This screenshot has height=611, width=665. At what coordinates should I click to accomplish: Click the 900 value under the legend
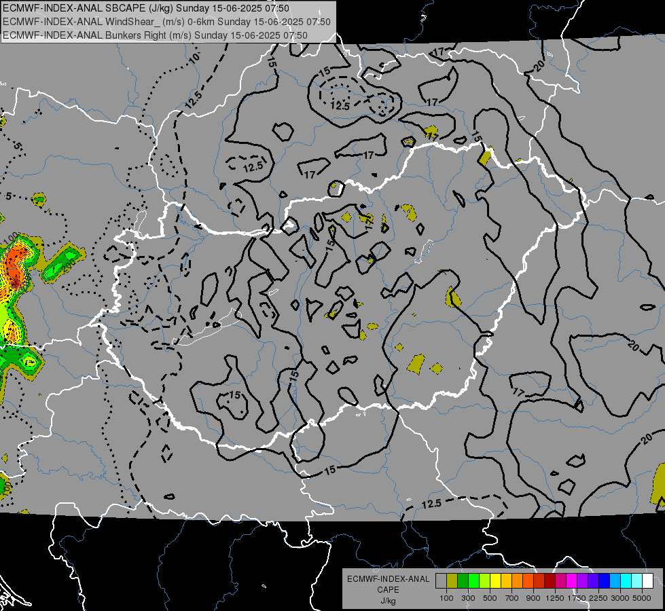[533, 598]
